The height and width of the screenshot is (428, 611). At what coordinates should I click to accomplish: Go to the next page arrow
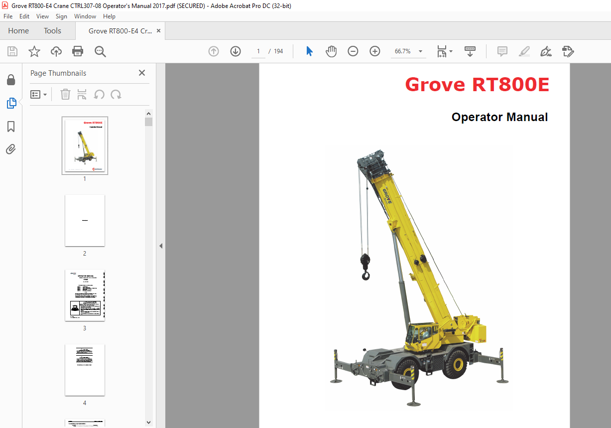pyautogui.click(x=236, y=51)
